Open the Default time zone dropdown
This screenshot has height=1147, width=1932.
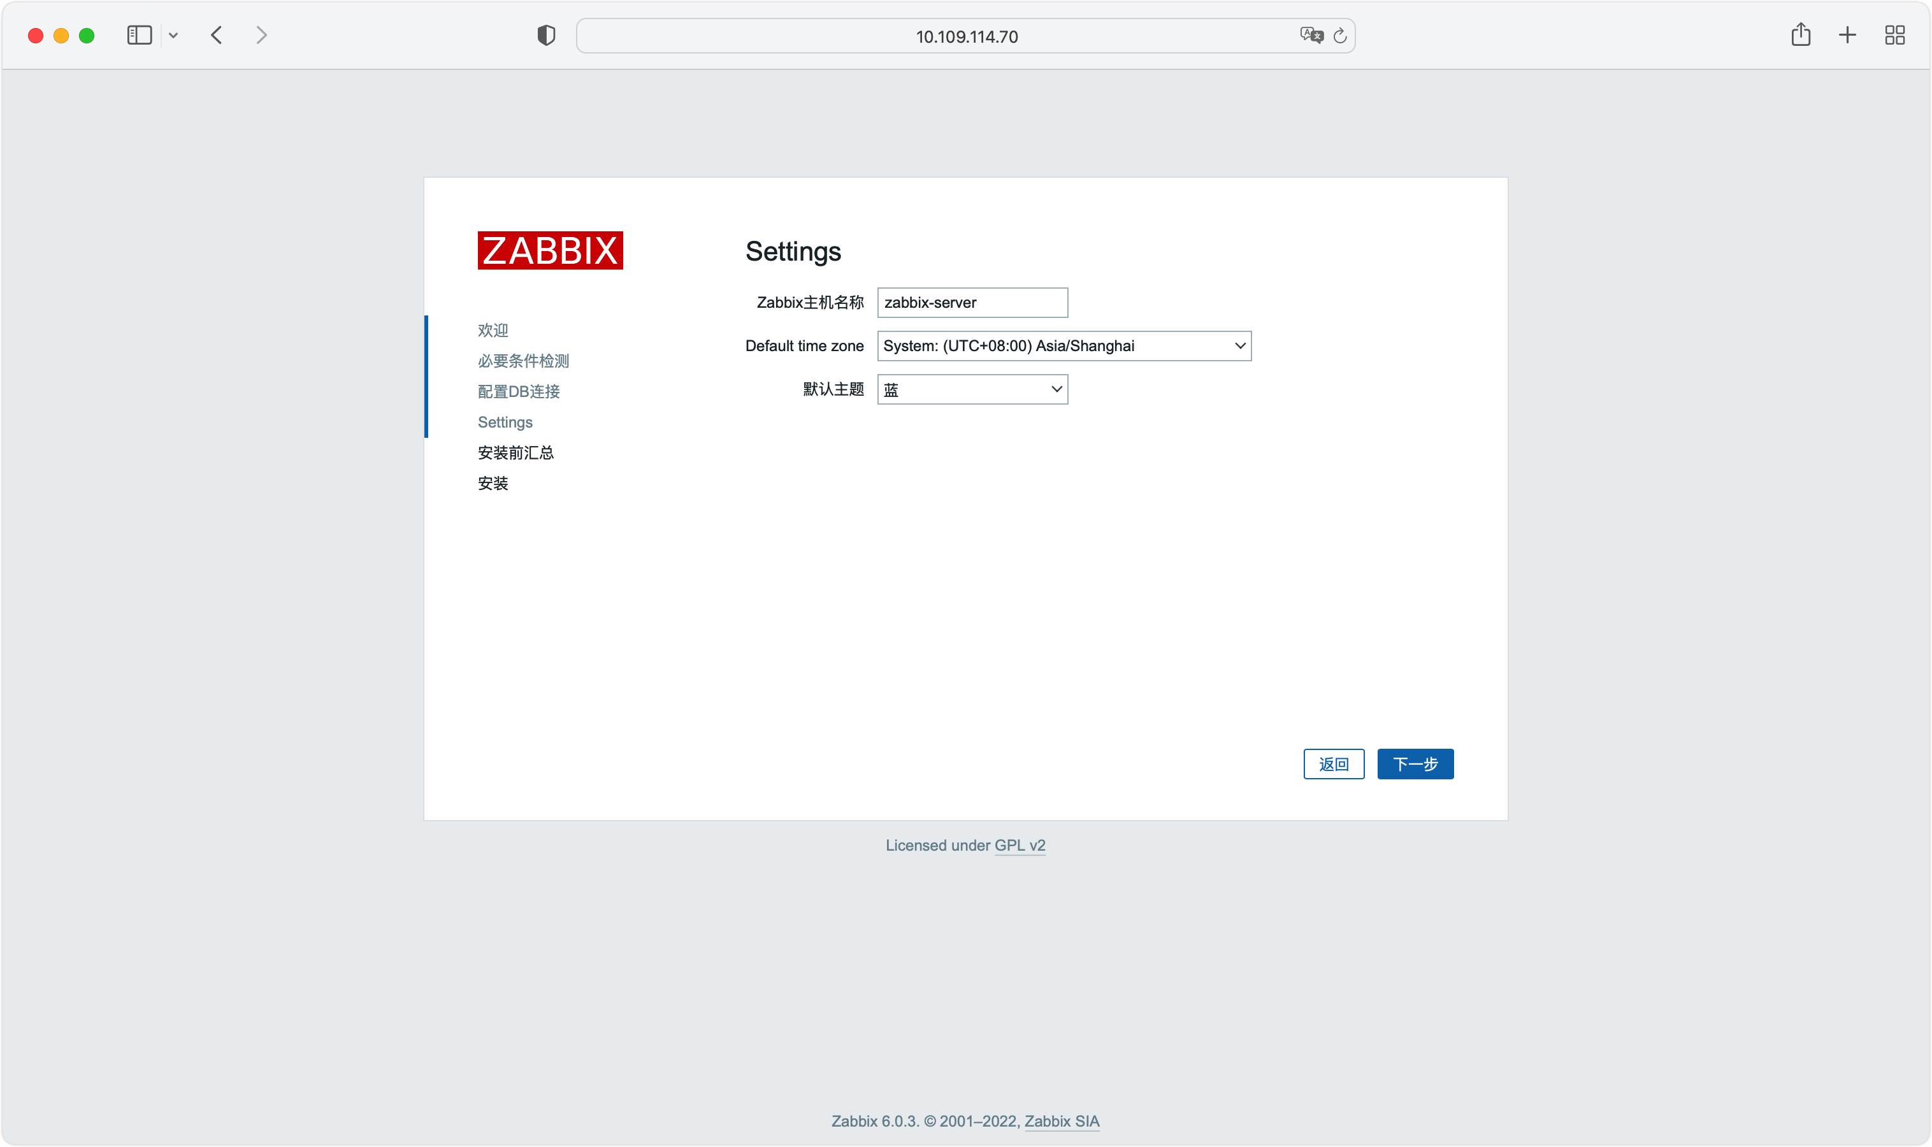[1064, 345]
